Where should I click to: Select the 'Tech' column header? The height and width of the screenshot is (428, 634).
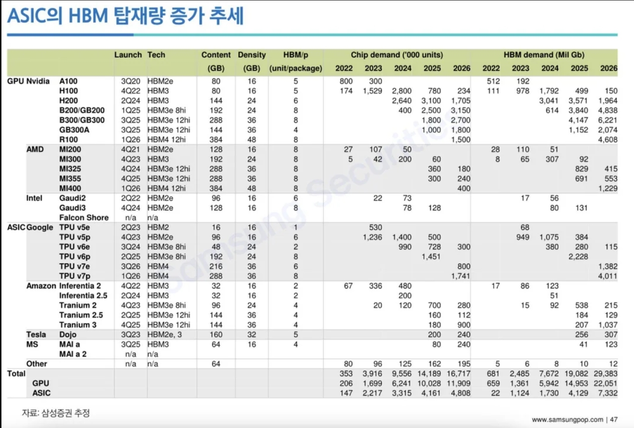point(156,55)
